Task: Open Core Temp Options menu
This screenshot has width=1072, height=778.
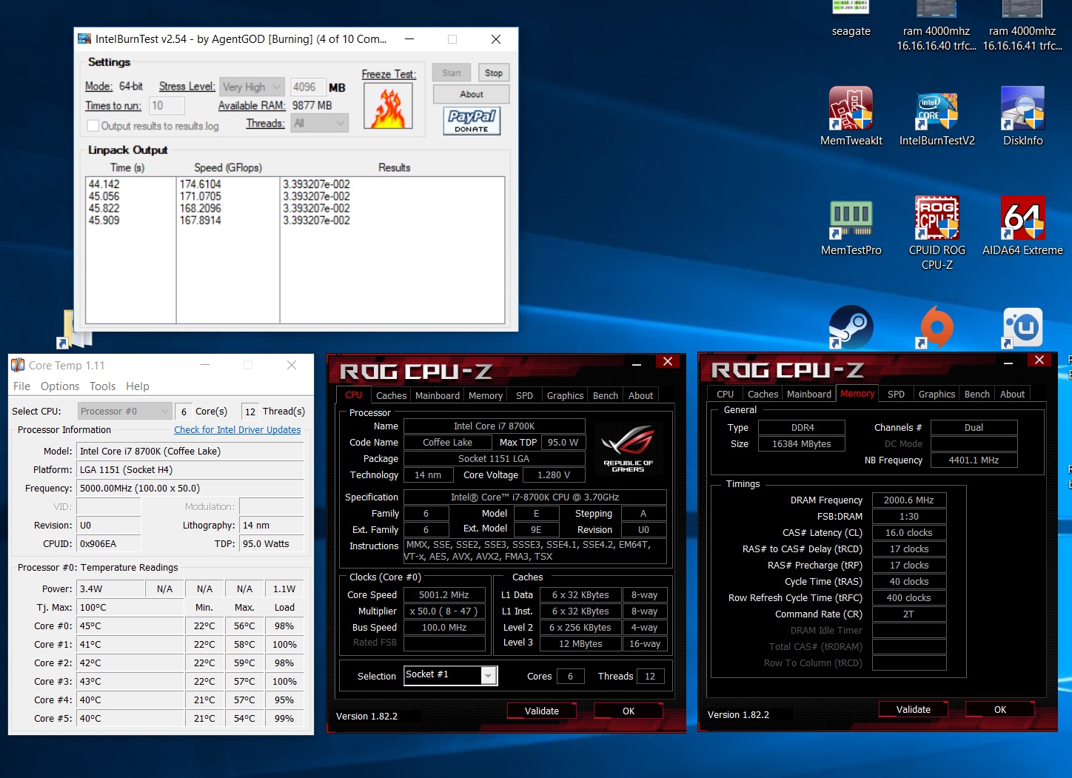Action: 60,386
